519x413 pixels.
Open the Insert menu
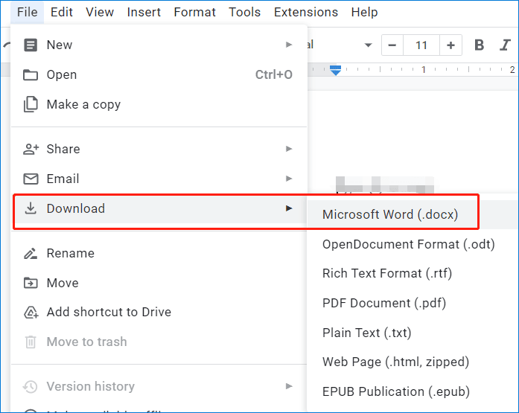(x=144, y=12)
